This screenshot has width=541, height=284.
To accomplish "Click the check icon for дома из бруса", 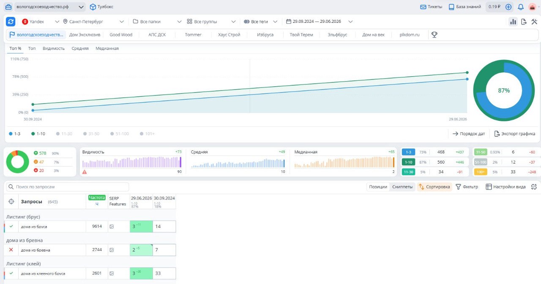I will [11, 226].
